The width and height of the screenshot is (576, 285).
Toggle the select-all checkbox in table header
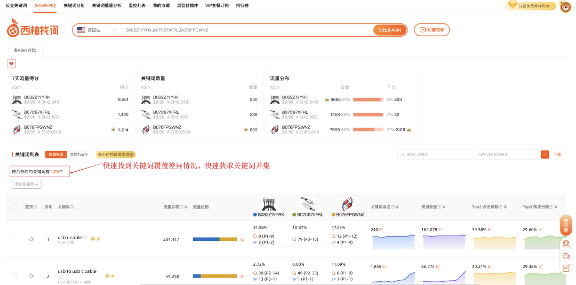tap(15, 207)
